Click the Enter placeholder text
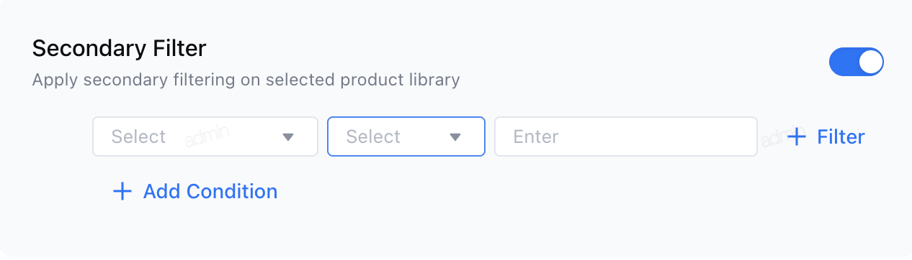Image resolution: width=912 pixels, height=260 pixels. 536,136
